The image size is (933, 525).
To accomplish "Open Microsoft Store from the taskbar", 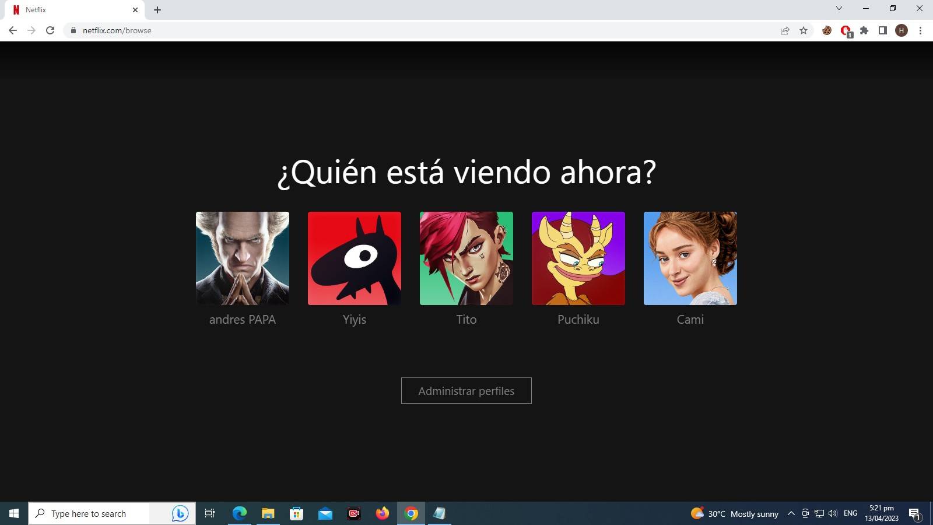I will pyautogui.click(x=297, y=513).
